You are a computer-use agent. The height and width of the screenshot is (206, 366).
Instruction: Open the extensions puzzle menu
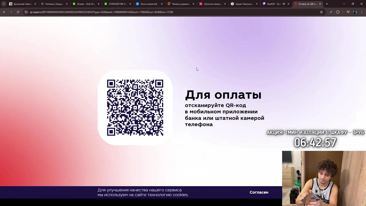pos(338,12)
